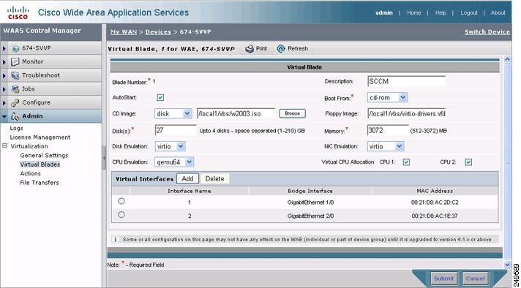Click the Submit button

[x=443, y=278]
